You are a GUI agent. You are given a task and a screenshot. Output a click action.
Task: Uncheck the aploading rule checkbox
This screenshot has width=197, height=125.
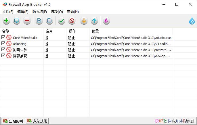click(3, 43)
